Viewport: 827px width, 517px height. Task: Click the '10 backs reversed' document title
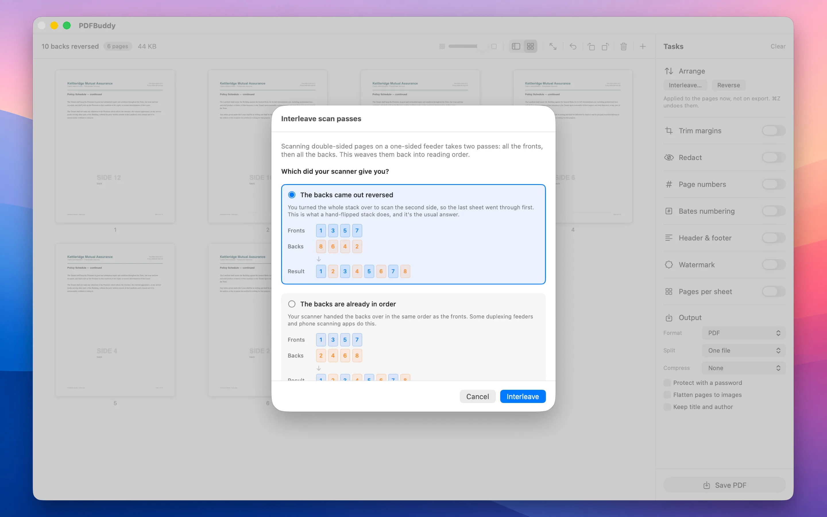point(70,47)
